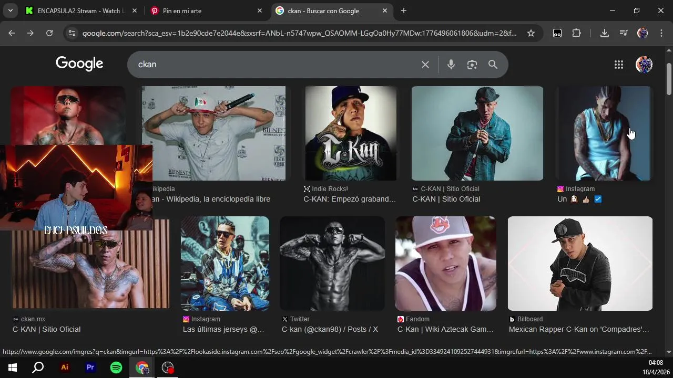Open Windows taskbar search

38,367
